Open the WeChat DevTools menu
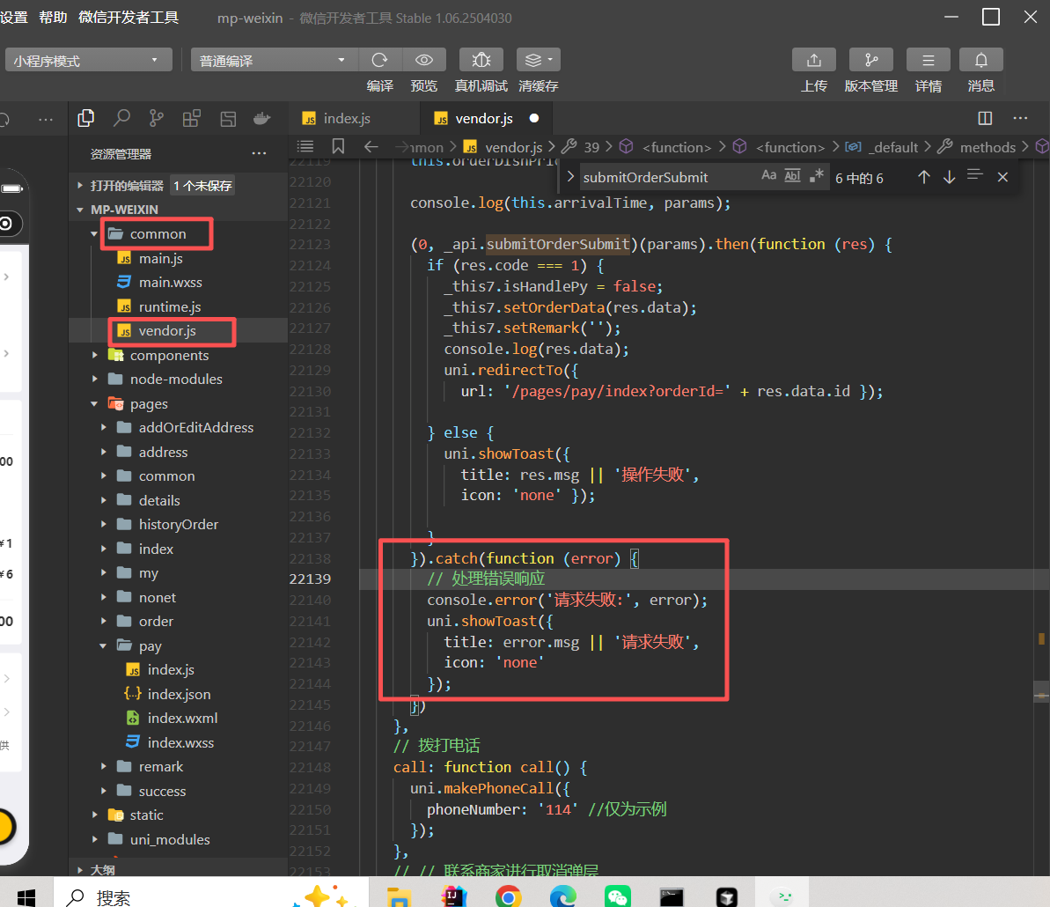 [x=128, y=18]
